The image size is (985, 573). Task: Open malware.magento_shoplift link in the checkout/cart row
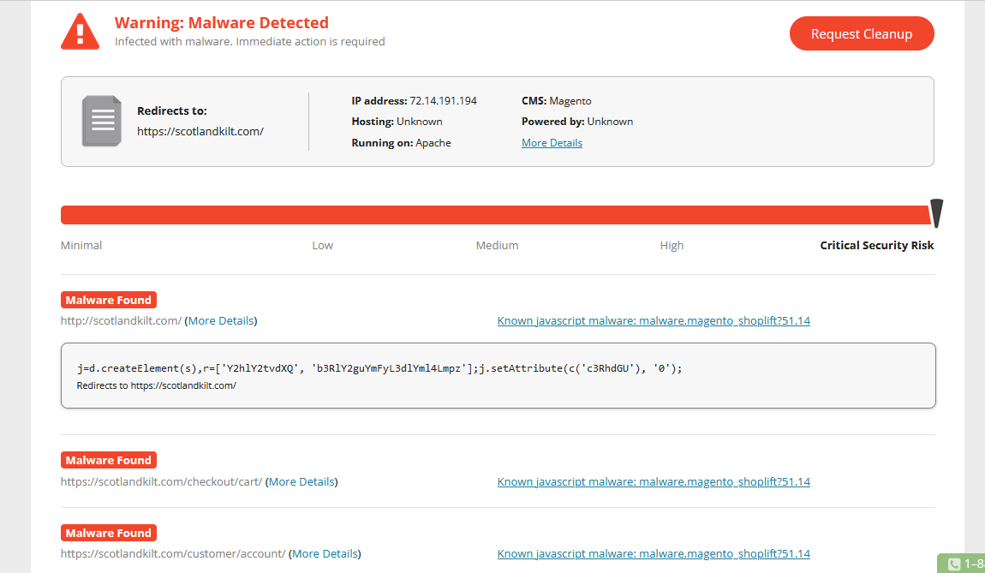[654, 482]
